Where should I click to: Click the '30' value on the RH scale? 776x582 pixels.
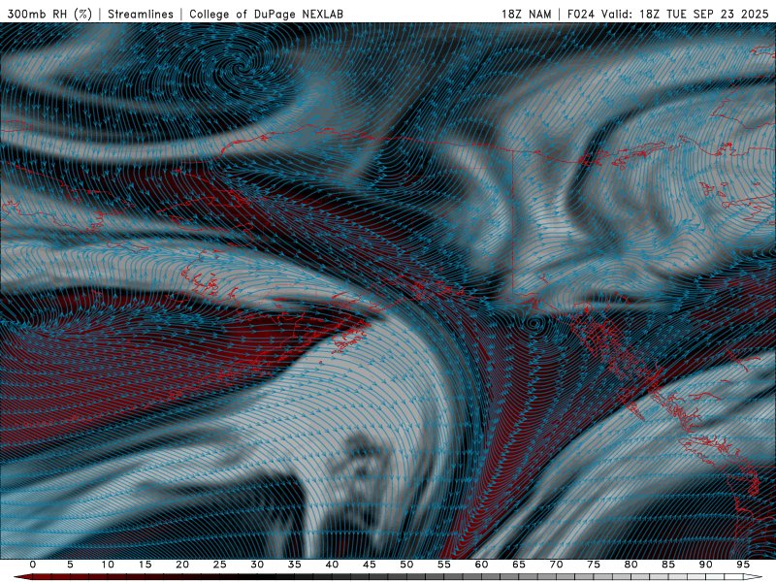(x=257, y=565)
